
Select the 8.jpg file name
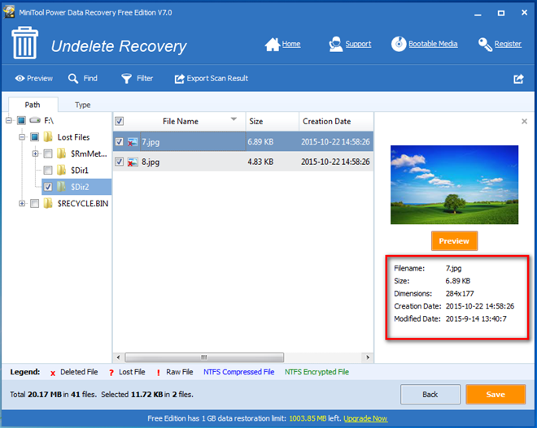pos(151,162)
